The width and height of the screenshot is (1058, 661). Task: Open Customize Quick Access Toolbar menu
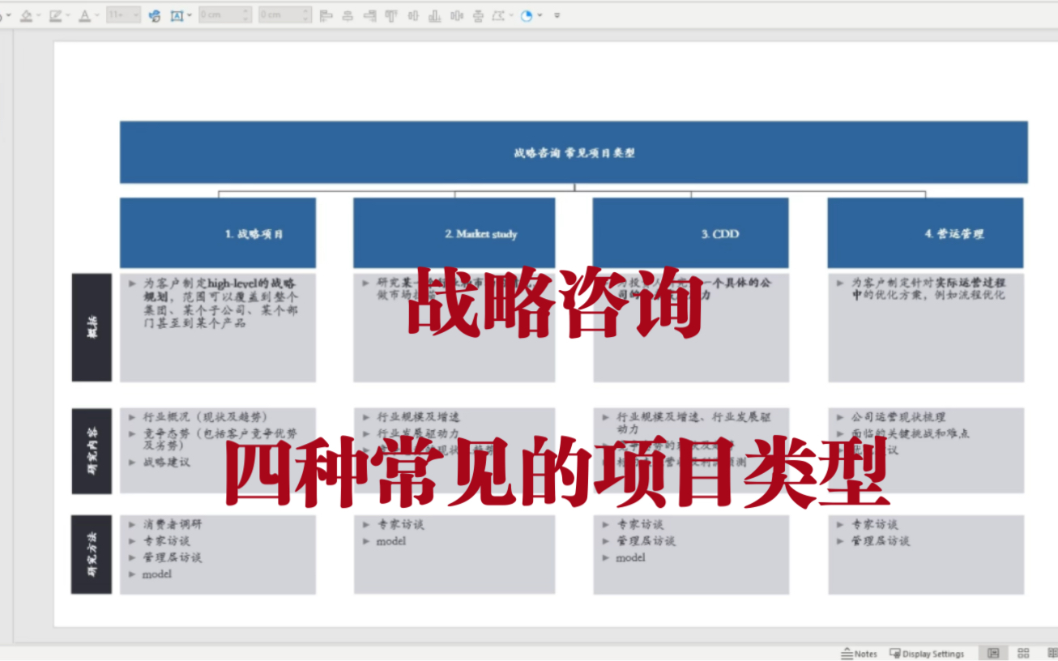[557, 15]
